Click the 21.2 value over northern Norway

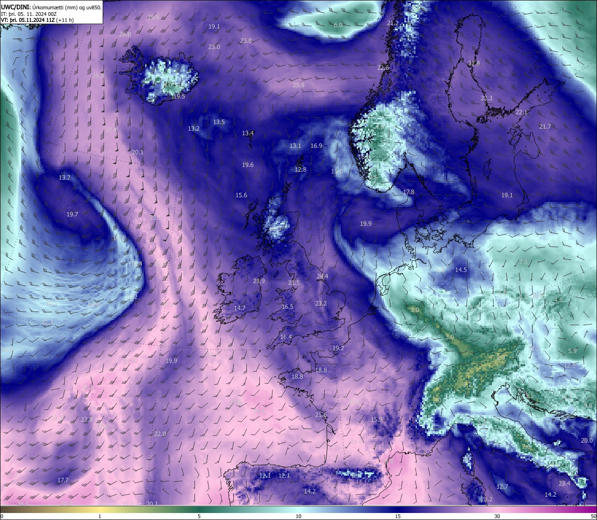(x=393, y=23)
